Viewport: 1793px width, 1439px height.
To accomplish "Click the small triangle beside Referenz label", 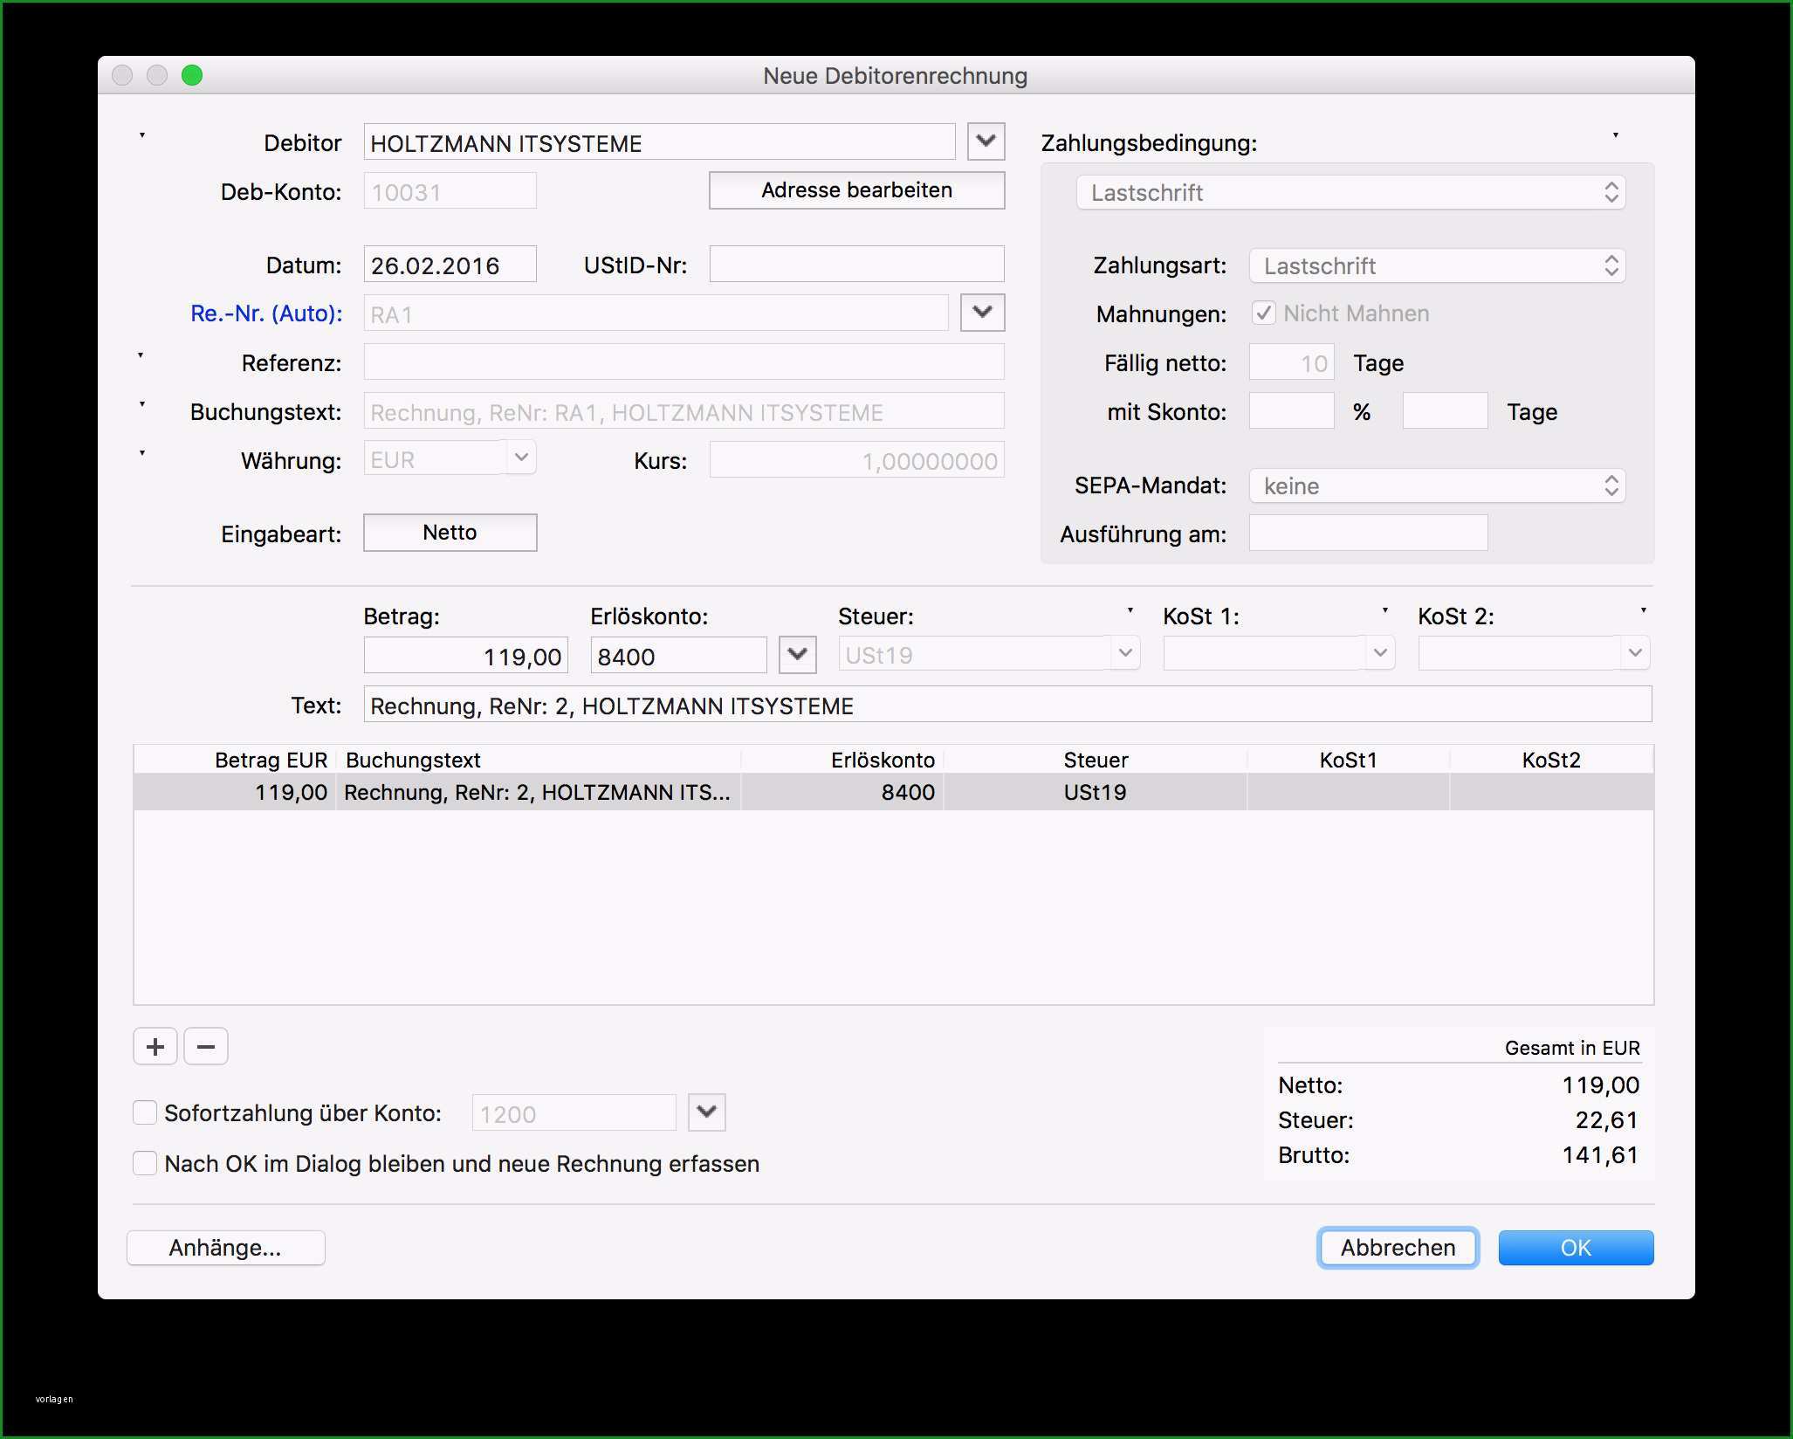I will coord(141,355).
